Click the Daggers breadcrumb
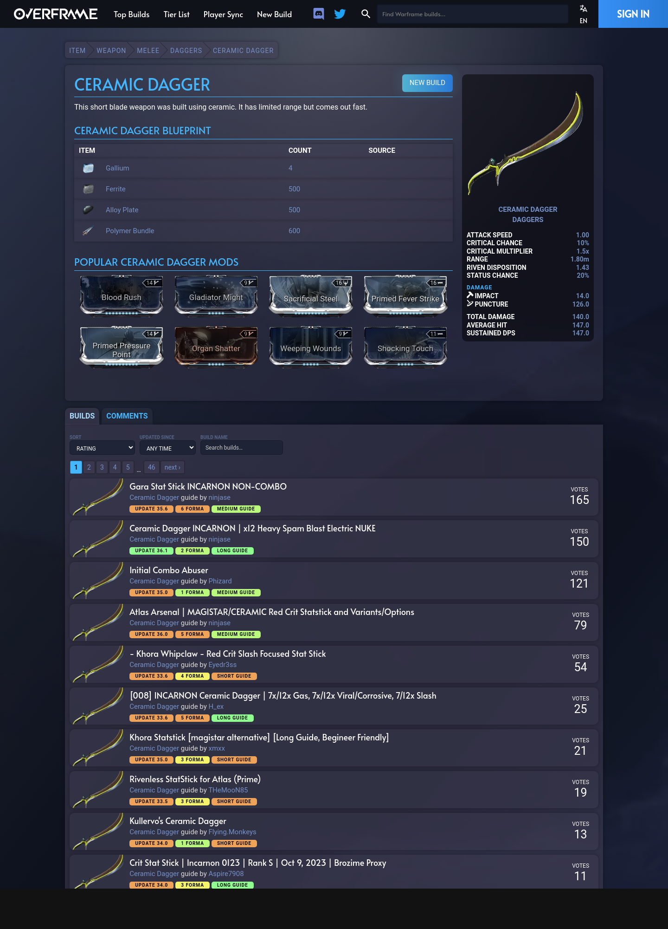668x929 pixels. pyautogui.click(x=186, y=51)
